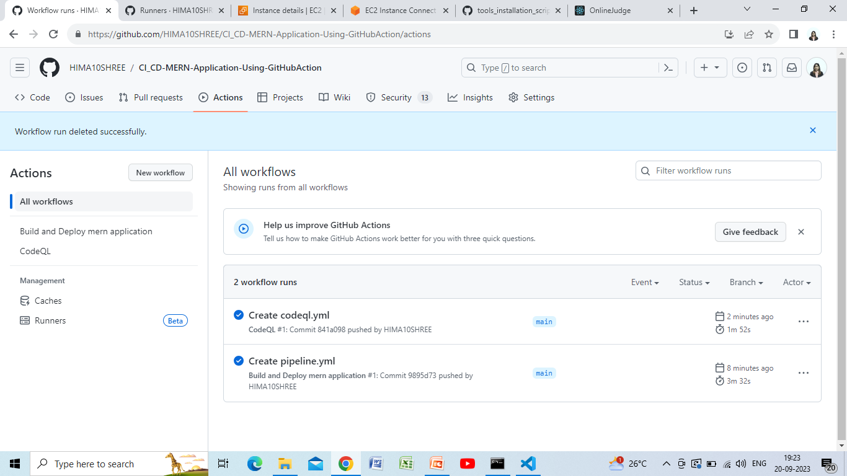Open pull requests icon in top header
This screenshot has width=847, height=476.
767,68
